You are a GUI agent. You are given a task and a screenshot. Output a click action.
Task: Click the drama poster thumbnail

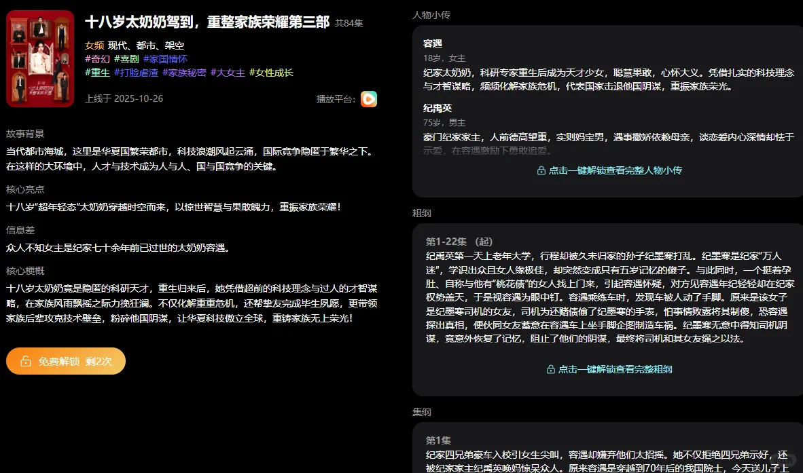pos(39,57)
